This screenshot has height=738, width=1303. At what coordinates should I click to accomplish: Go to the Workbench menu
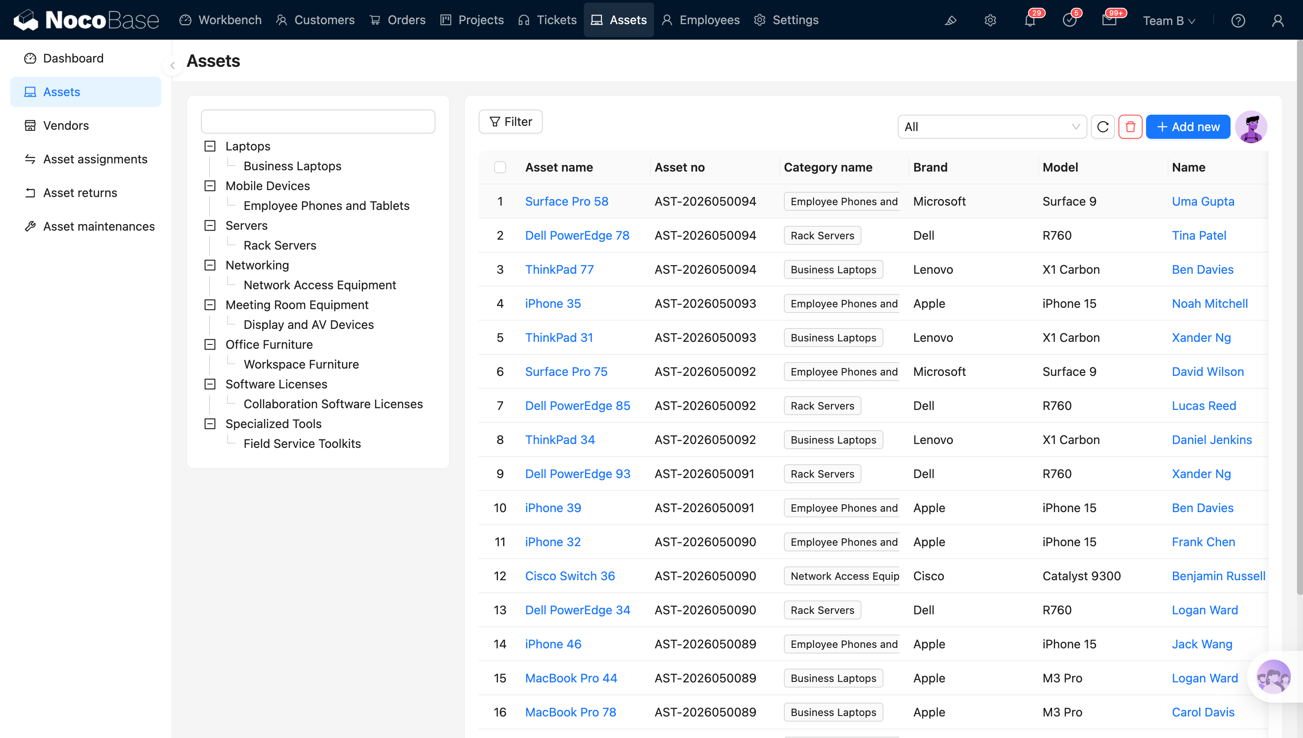(x=221, y=20)
